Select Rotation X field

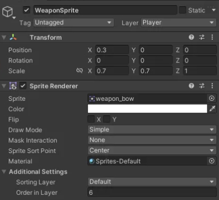[112, 60]
